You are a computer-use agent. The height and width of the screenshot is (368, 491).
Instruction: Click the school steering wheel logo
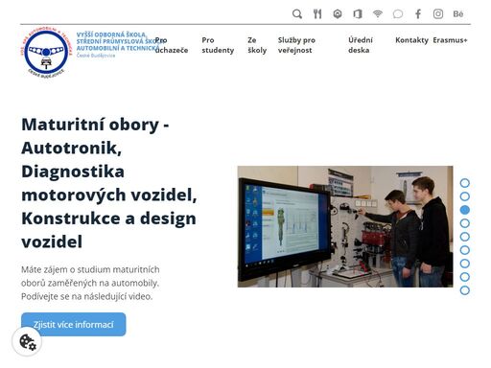[46, 53]
